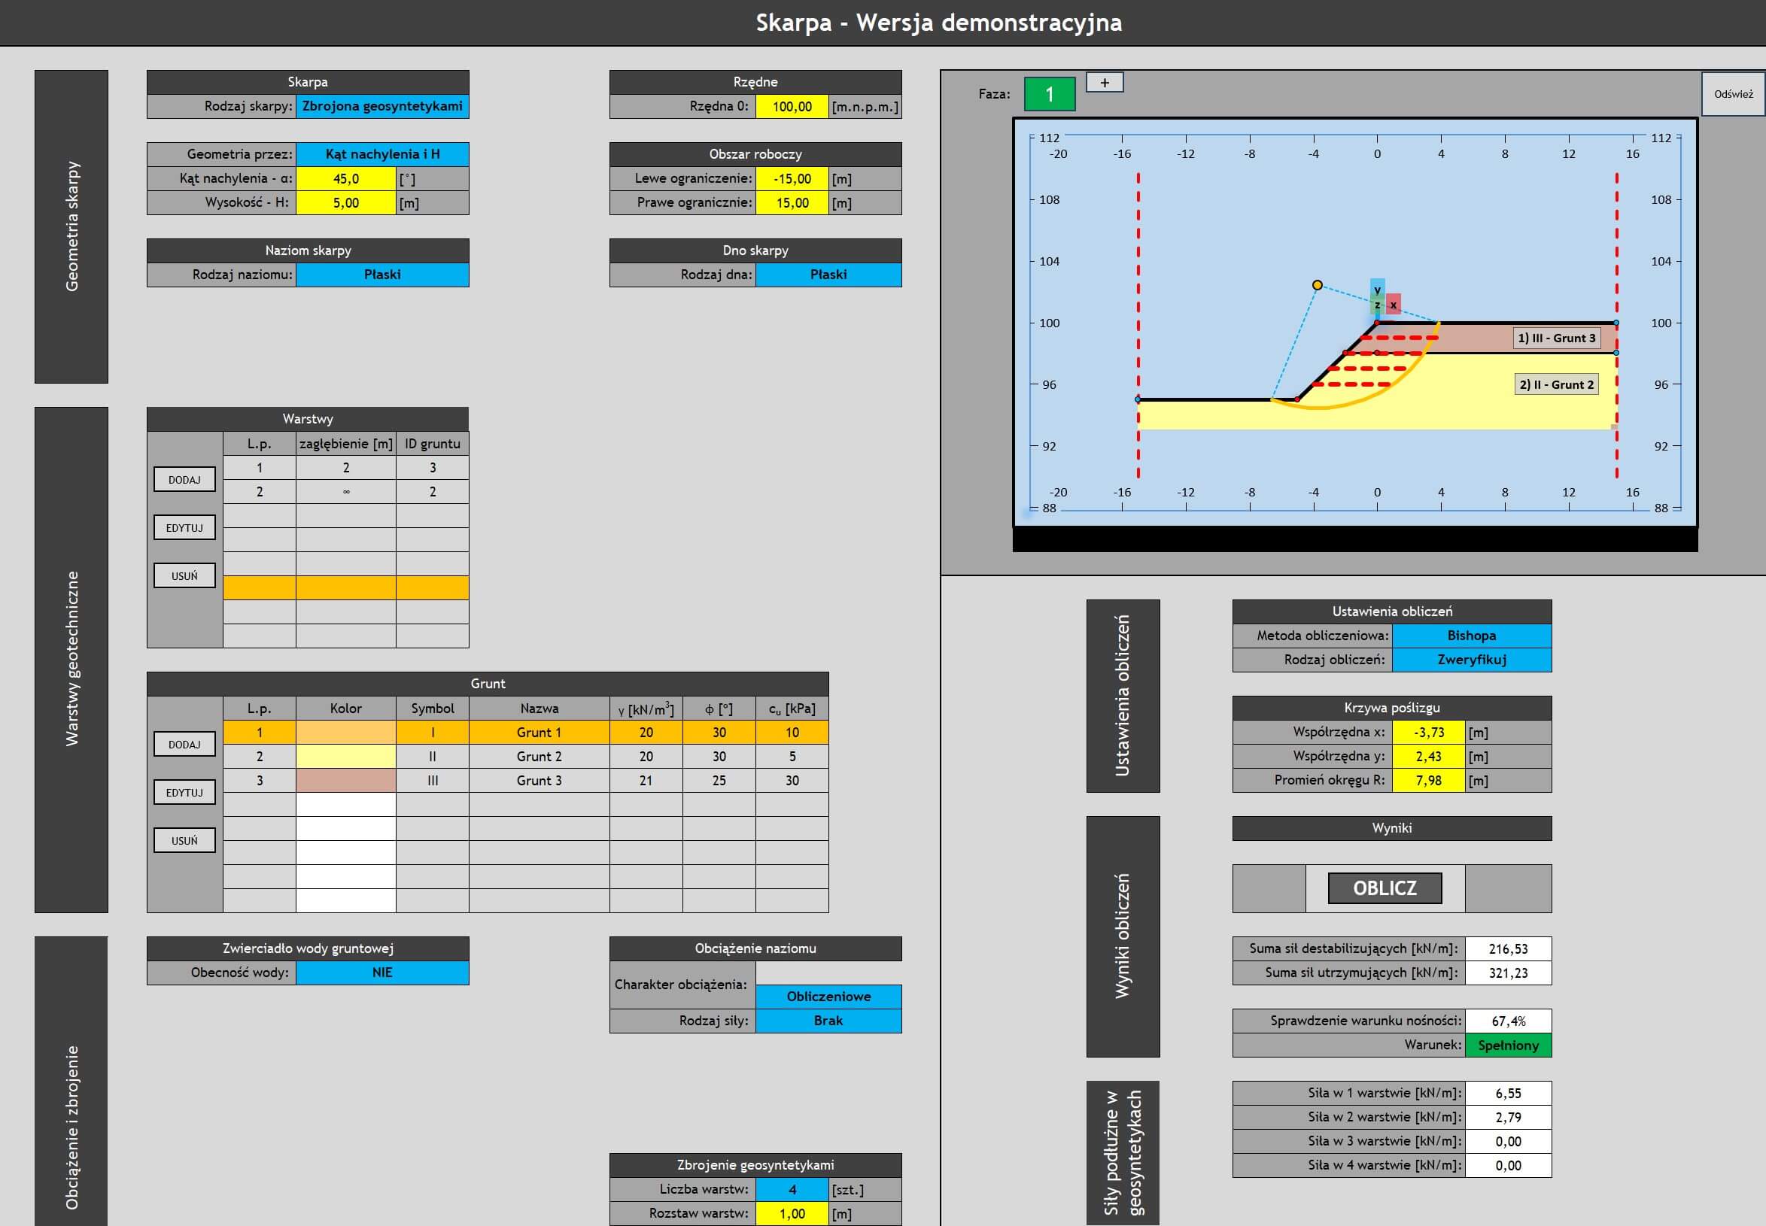Screen dimensions: 1766x1226
Task: Click the plus button to add phase
Action: tap(1105, 82)
